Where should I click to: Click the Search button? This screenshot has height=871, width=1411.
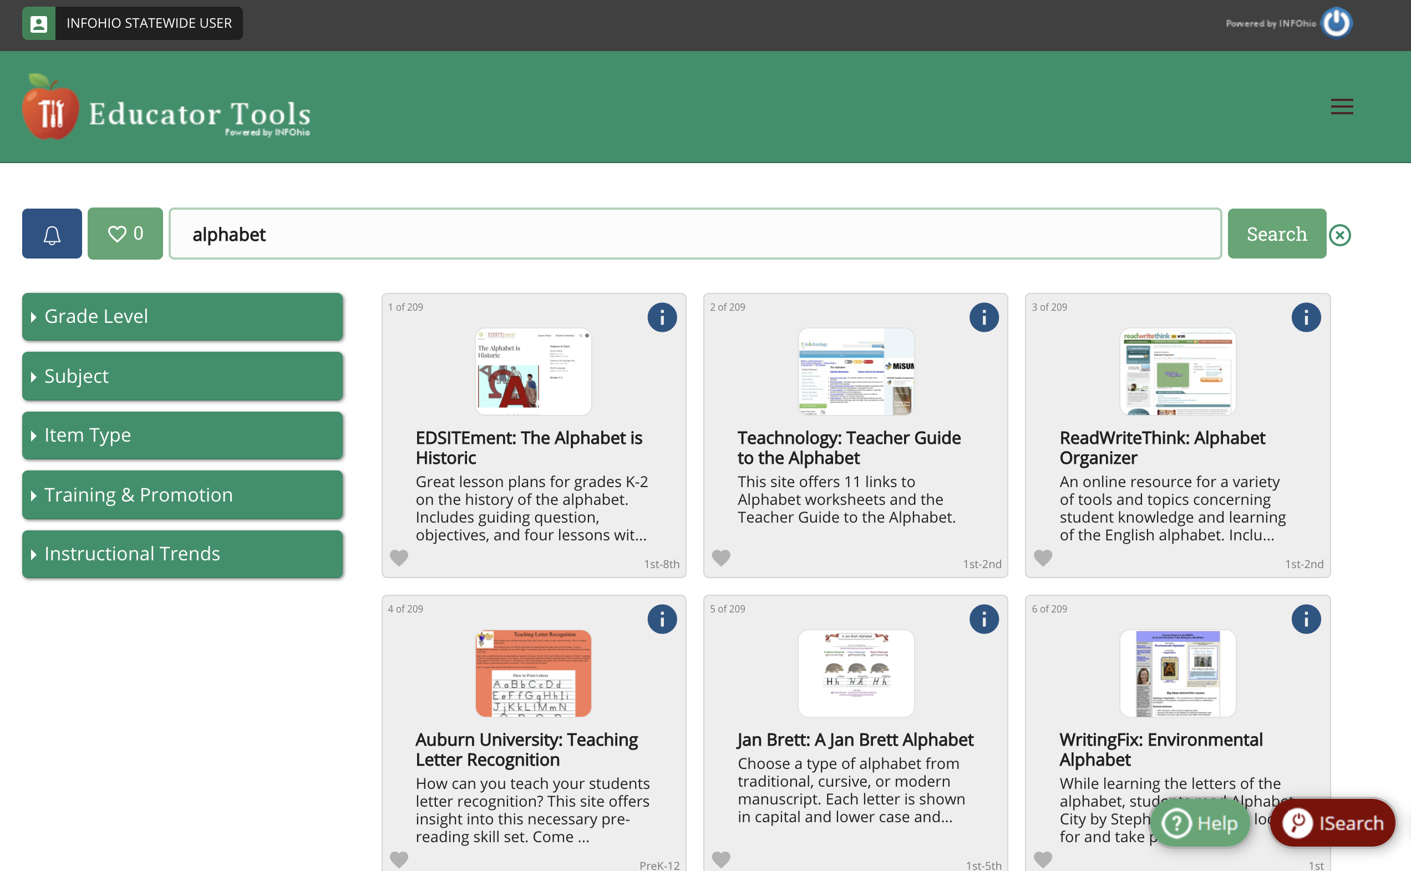pyautogui.click(x=1276, y=233)
